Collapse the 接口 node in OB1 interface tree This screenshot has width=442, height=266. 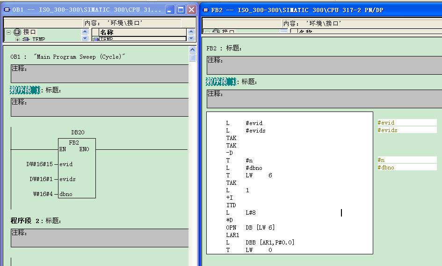[x=8, y=32]
